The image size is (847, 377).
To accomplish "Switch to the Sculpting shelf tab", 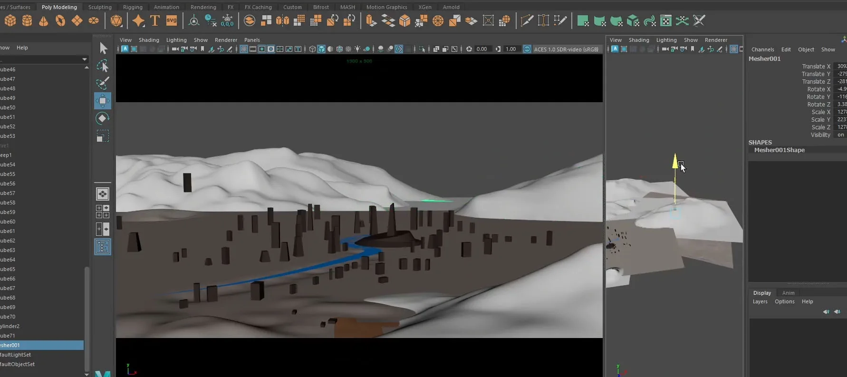I will click(x=100, y=7).
